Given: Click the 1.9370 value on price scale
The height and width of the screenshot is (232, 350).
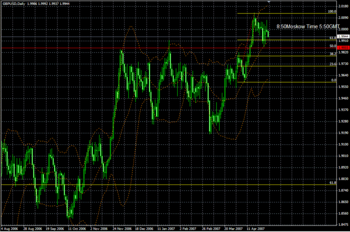Looking at the screenshot, I should 343,110.
